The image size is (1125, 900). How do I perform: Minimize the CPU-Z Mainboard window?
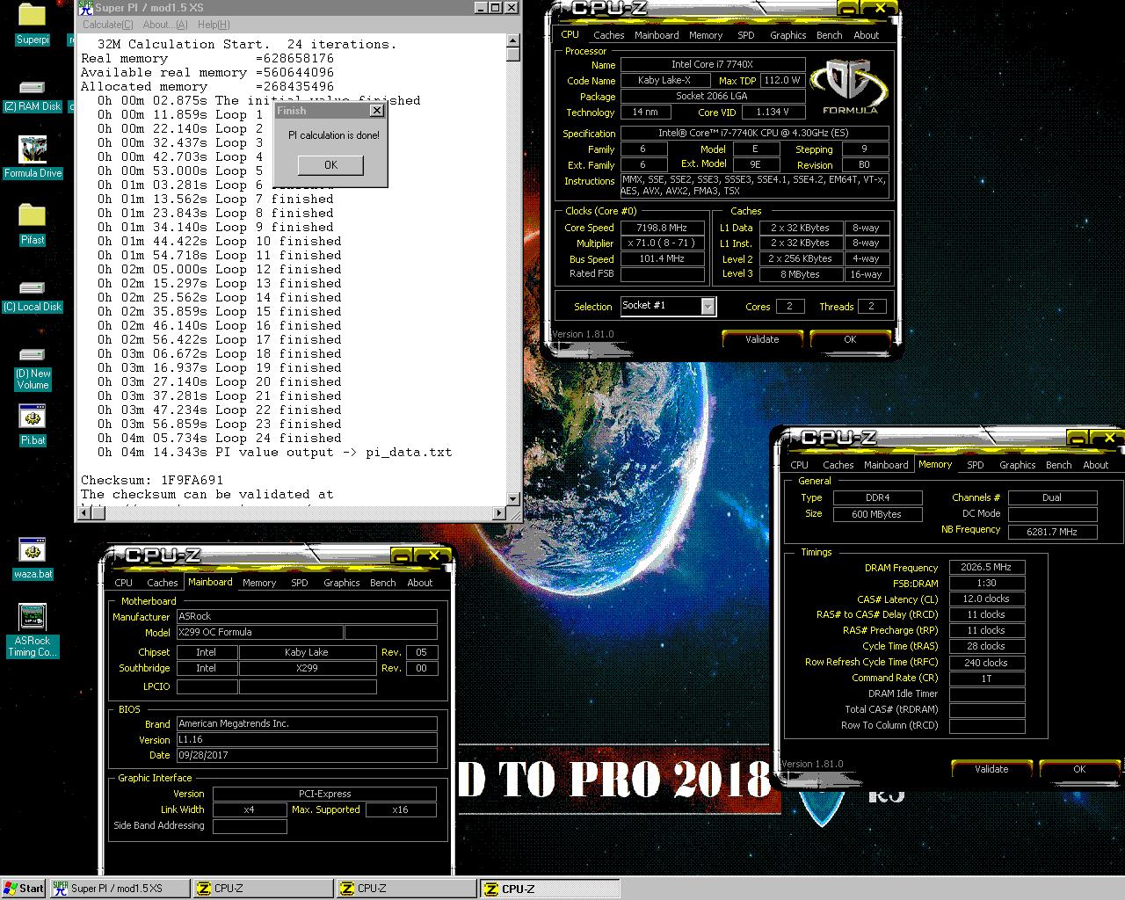(401, 555)
